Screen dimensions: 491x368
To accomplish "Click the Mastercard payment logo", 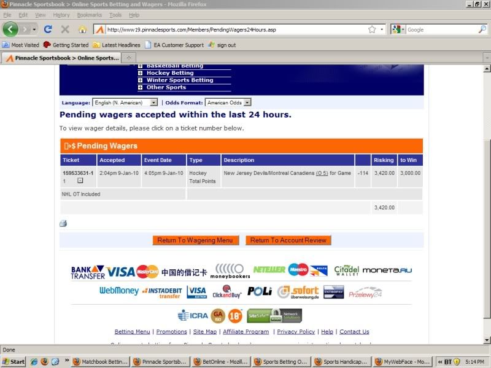I will tap(147, 272).
